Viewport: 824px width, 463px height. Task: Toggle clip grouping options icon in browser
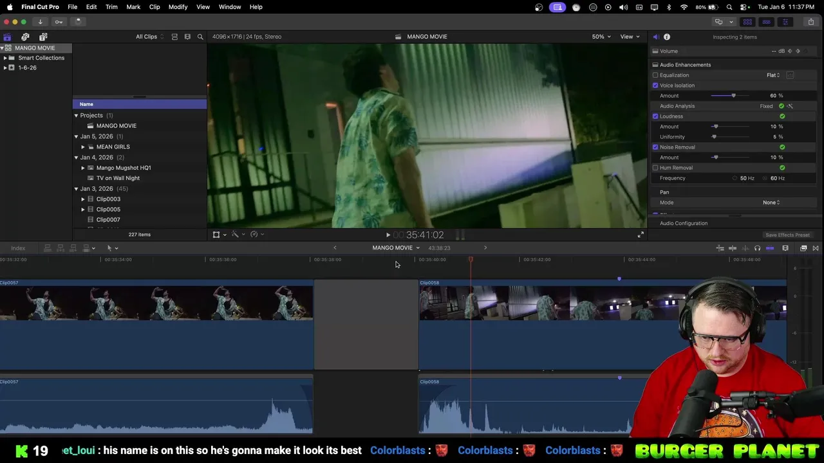click(x=174, y=37)
